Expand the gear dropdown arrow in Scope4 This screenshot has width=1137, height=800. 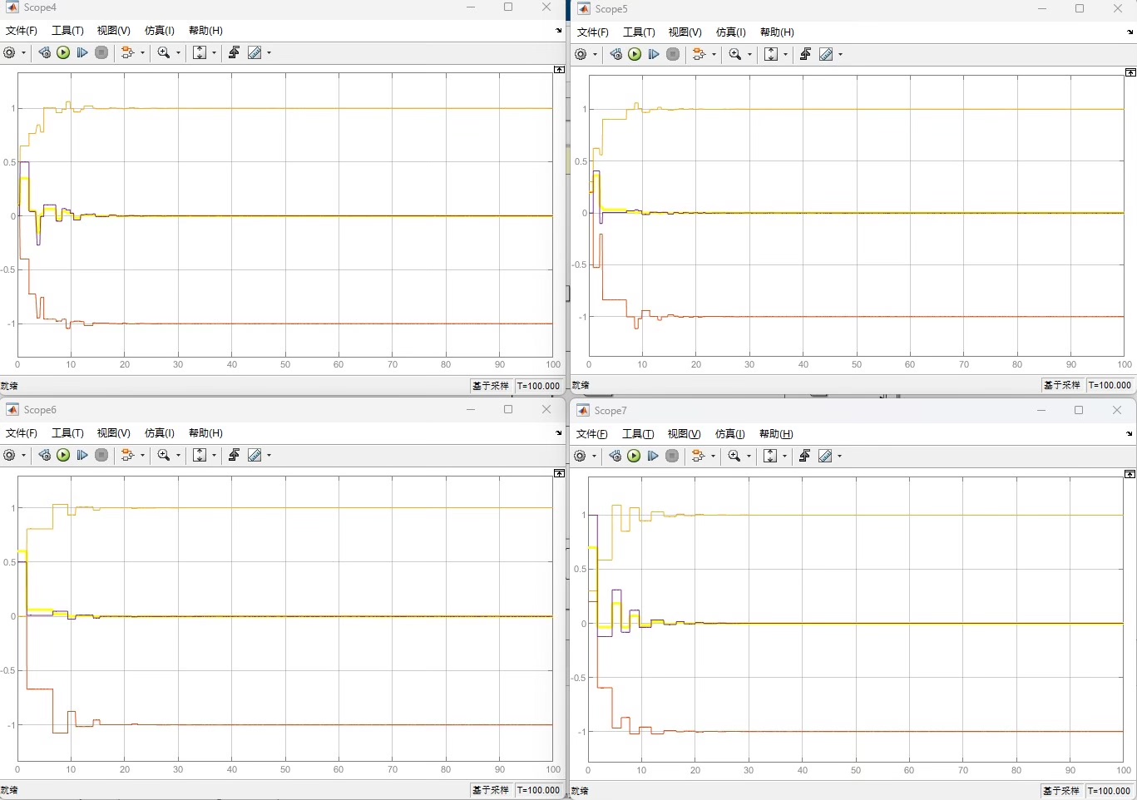pos(23,52)
